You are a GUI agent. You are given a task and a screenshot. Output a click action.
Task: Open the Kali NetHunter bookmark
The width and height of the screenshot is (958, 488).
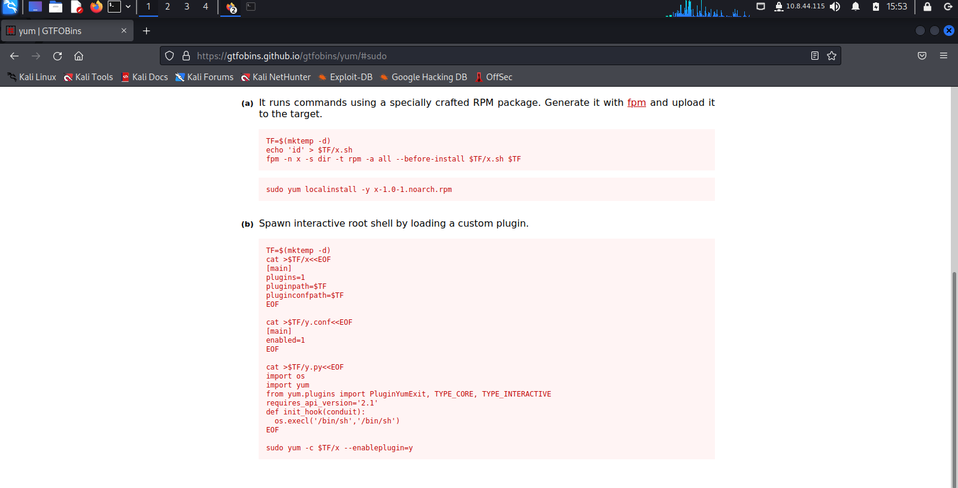click(276, 77)
